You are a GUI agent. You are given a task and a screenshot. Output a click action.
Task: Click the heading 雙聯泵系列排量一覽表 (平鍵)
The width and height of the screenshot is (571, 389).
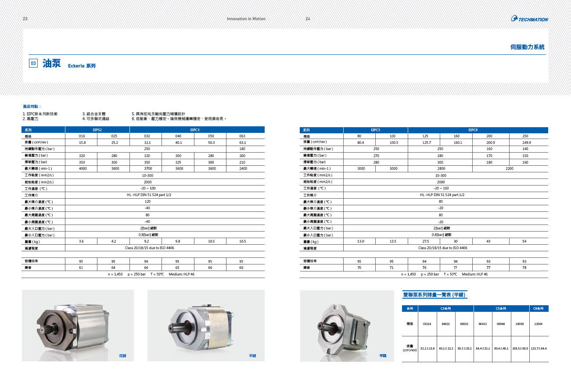[x=435, y=295]
